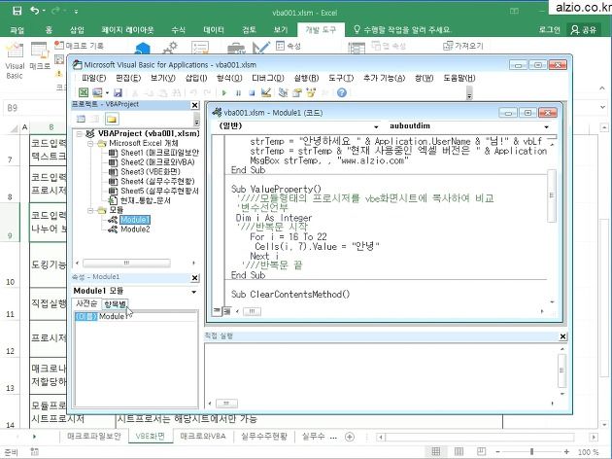The width and height of the screenshot is (612, 459).
Task: Click 매크로 기록 in Excel ribbon
Action: point(80,46)
